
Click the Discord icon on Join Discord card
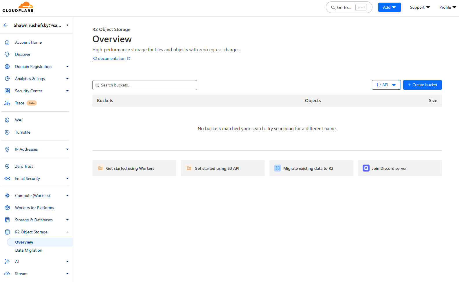pos(366,168)
